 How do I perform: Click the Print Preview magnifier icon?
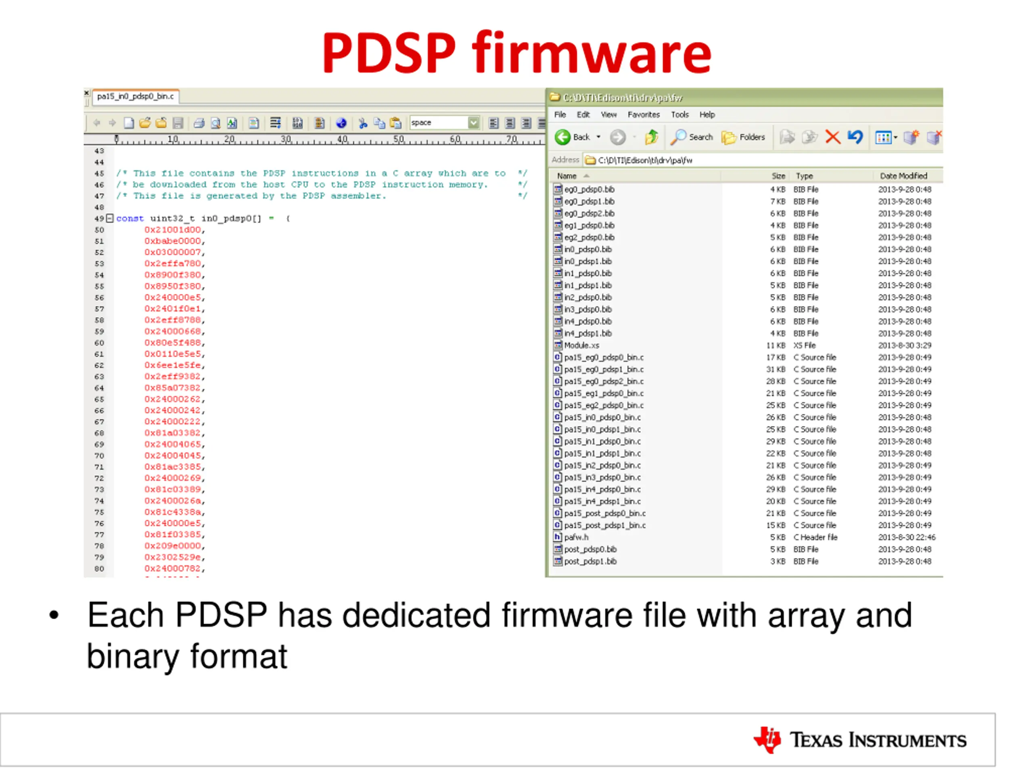click(x=215, y=123)
